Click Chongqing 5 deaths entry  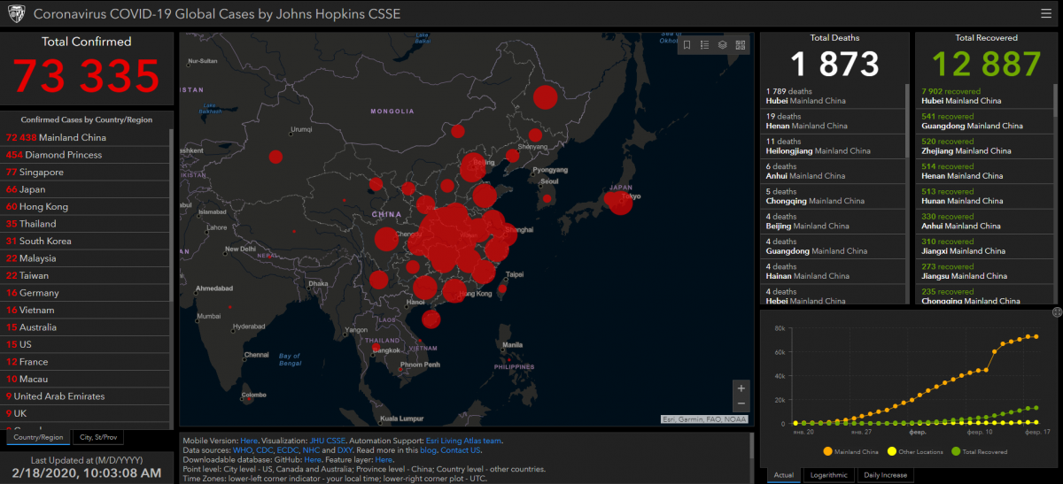point(833,196)
